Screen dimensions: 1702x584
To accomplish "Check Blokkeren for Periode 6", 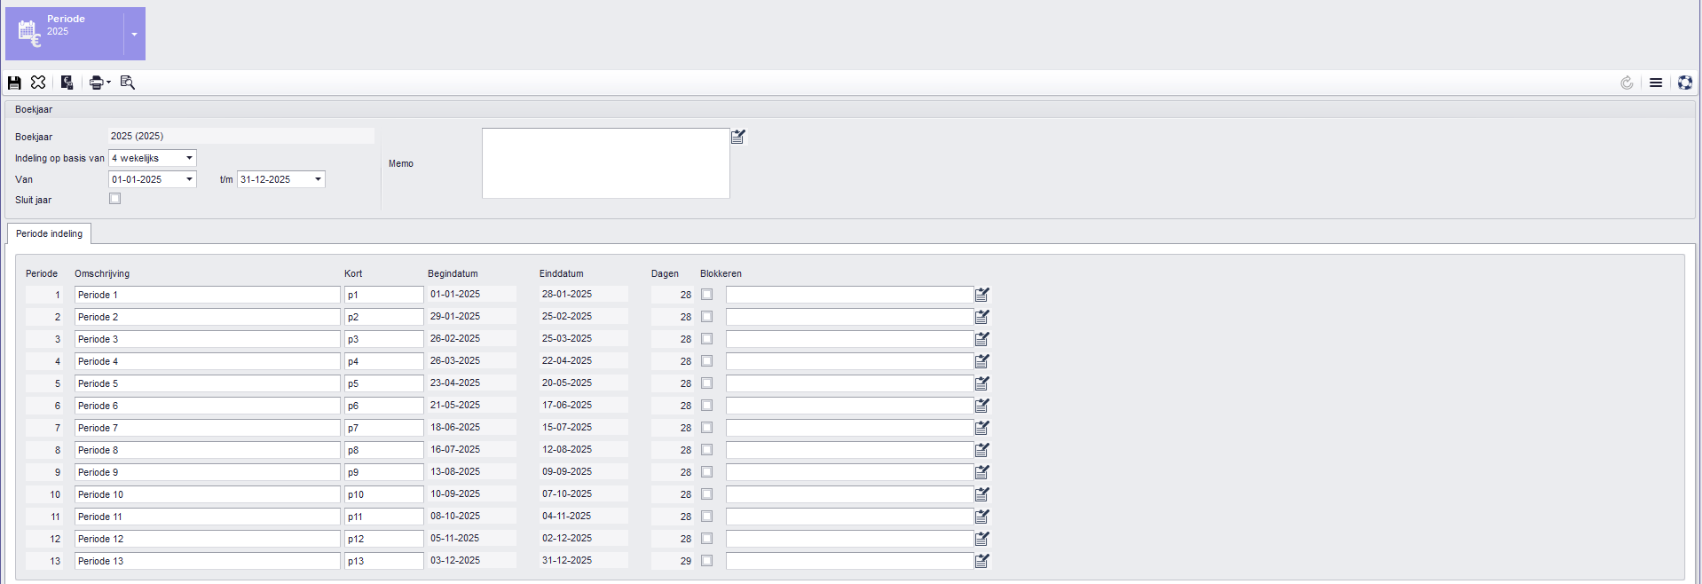I will pos(706,406).
